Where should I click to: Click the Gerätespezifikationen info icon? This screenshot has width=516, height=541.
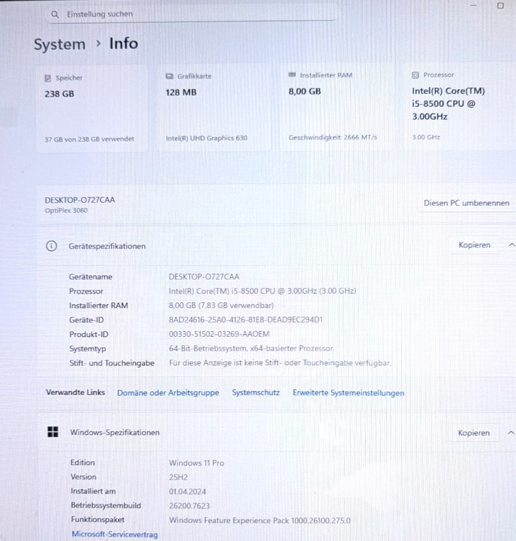(x=51, y=246)
